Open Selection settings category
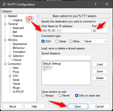 (x=18, y=56)
